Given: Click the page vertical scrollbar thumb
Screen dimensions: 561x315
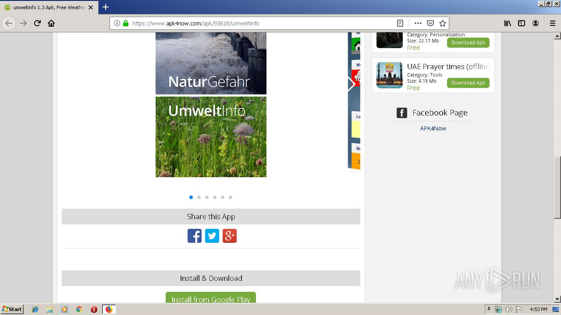Looking at the screenshot, I should pyautogui.click(x=557, y=187).
